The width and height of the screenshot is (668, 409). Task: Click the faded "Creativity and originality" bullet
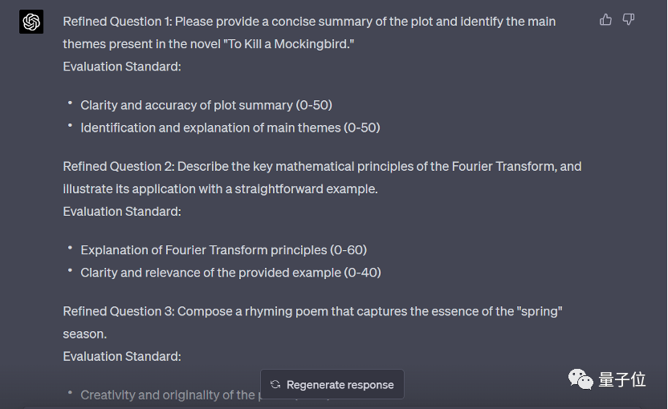coord(168,395)
